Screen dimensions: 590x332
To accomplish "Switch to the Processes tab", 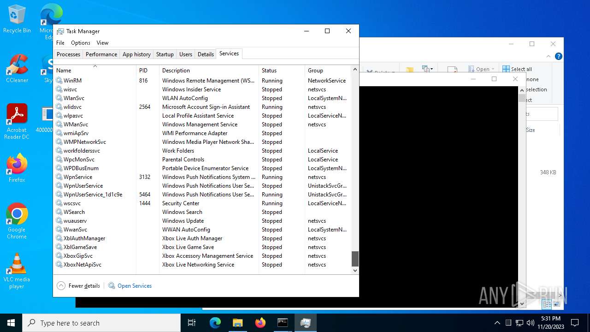I will 68,54.
